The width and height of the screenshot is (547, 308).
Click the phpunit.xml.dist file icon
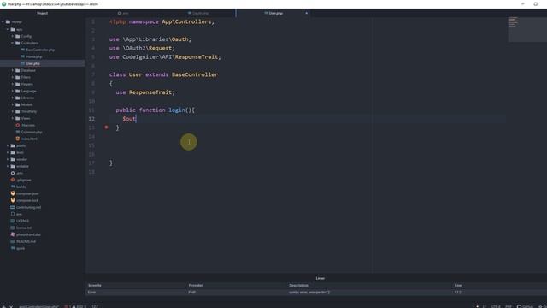pyautogui.click(x=13, y=234)
